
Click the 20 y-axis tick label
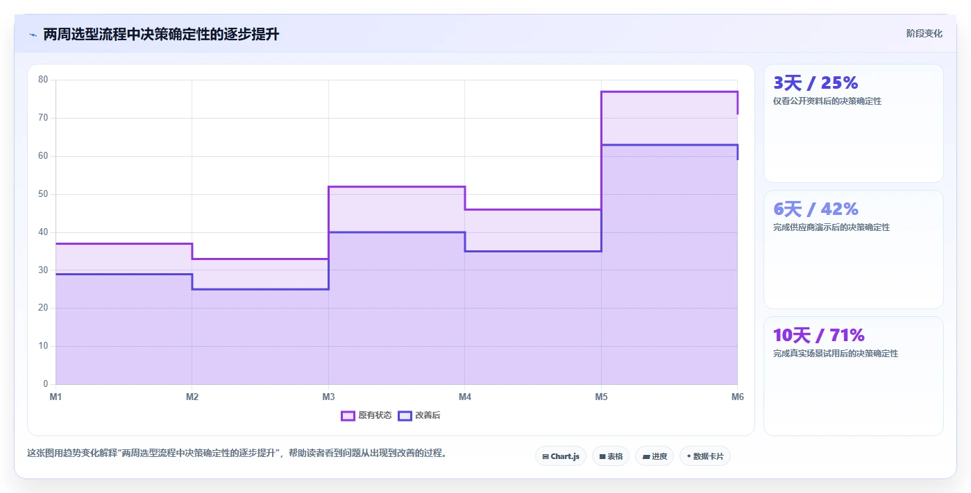tap(43, 308)
